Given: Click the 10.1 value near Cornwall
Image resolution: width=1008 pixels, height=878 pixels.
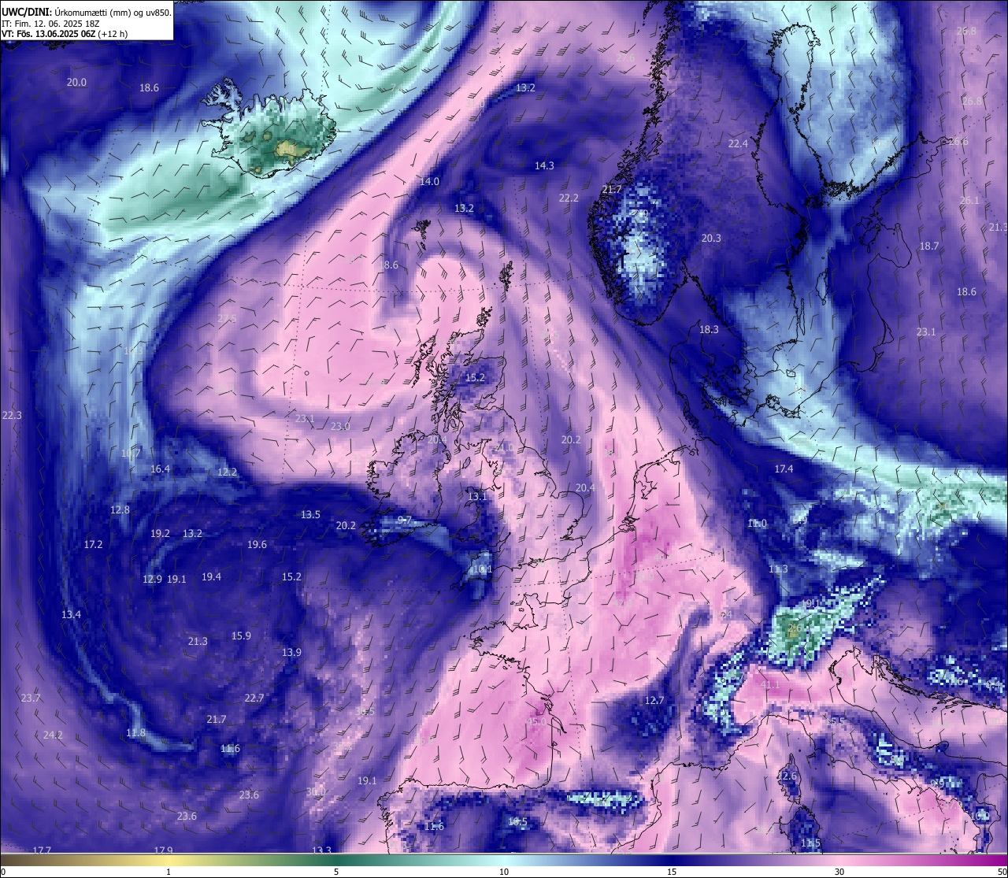Looking at the screenshot, I should point(481,569).
